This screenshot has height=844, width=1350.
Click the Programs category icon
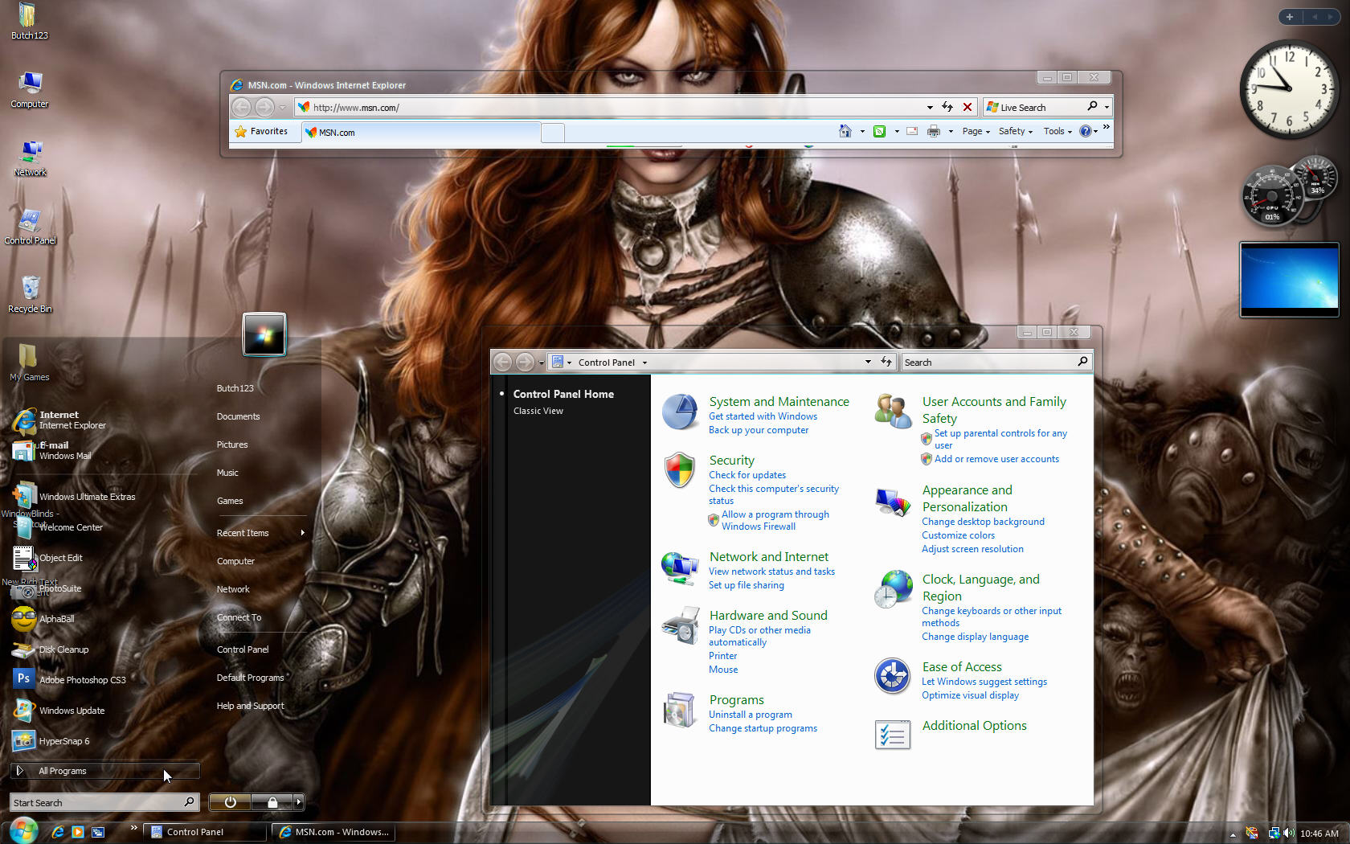coord(680,710)
